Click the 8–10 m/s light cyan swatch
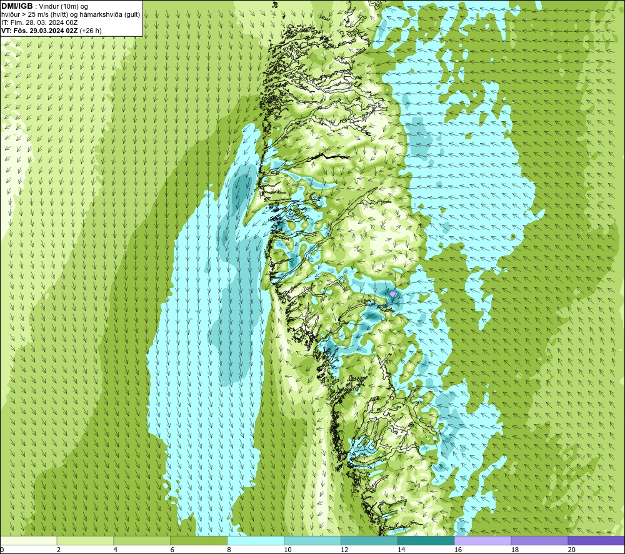This screenshot has height=554, width=625. (x=256, y=540)
